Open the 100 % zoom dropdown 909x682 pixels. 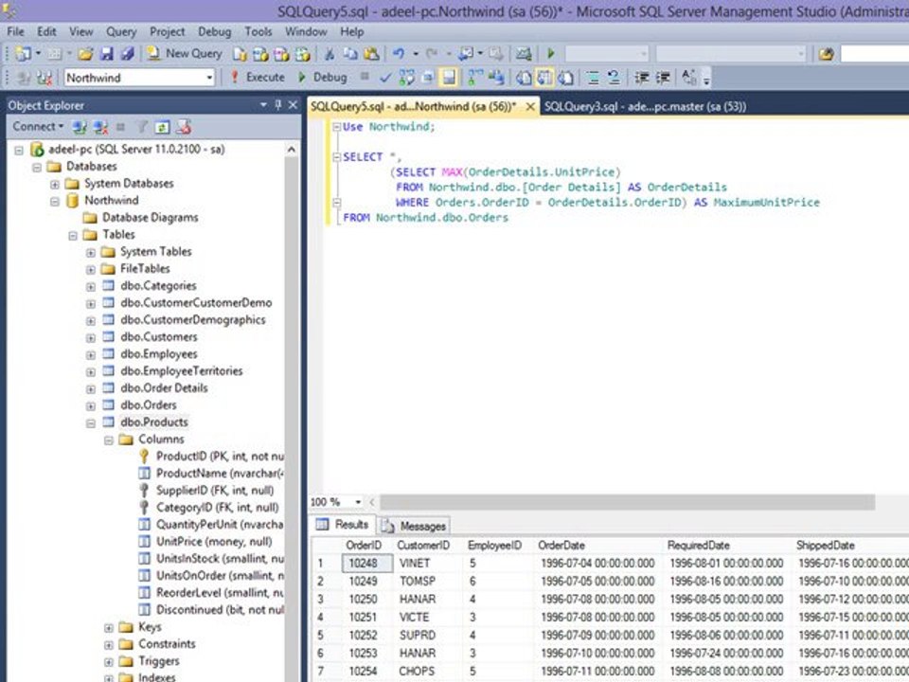pyautogui.click(x=358, y=502)
